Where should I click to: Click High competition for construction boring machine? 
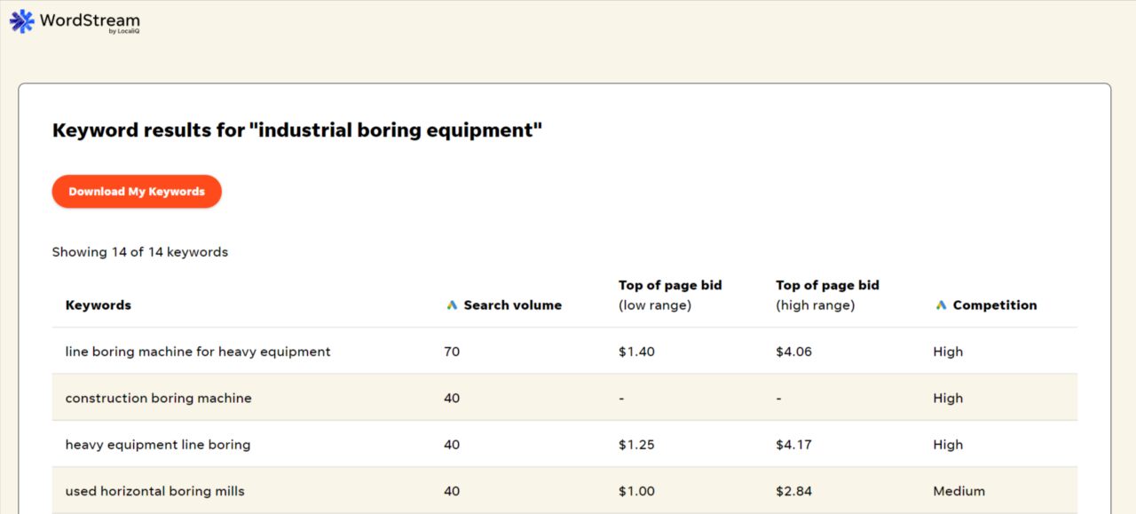pos(948,399)
